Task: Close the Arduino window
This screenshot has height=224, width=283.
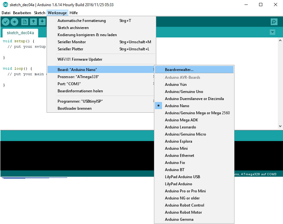Action: point(276,5)
